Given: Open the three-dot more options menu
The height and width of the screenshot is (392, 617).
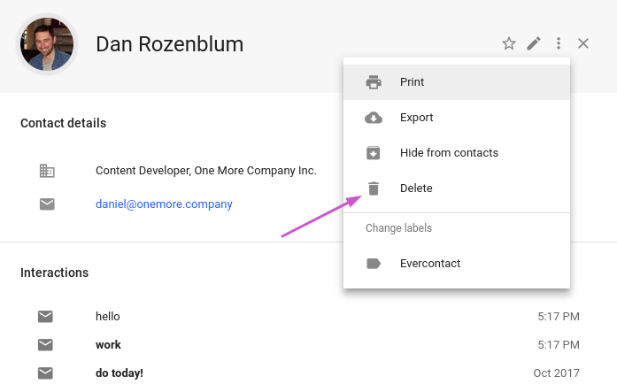Looking at the screenshot, I should (x=559, y=43).
